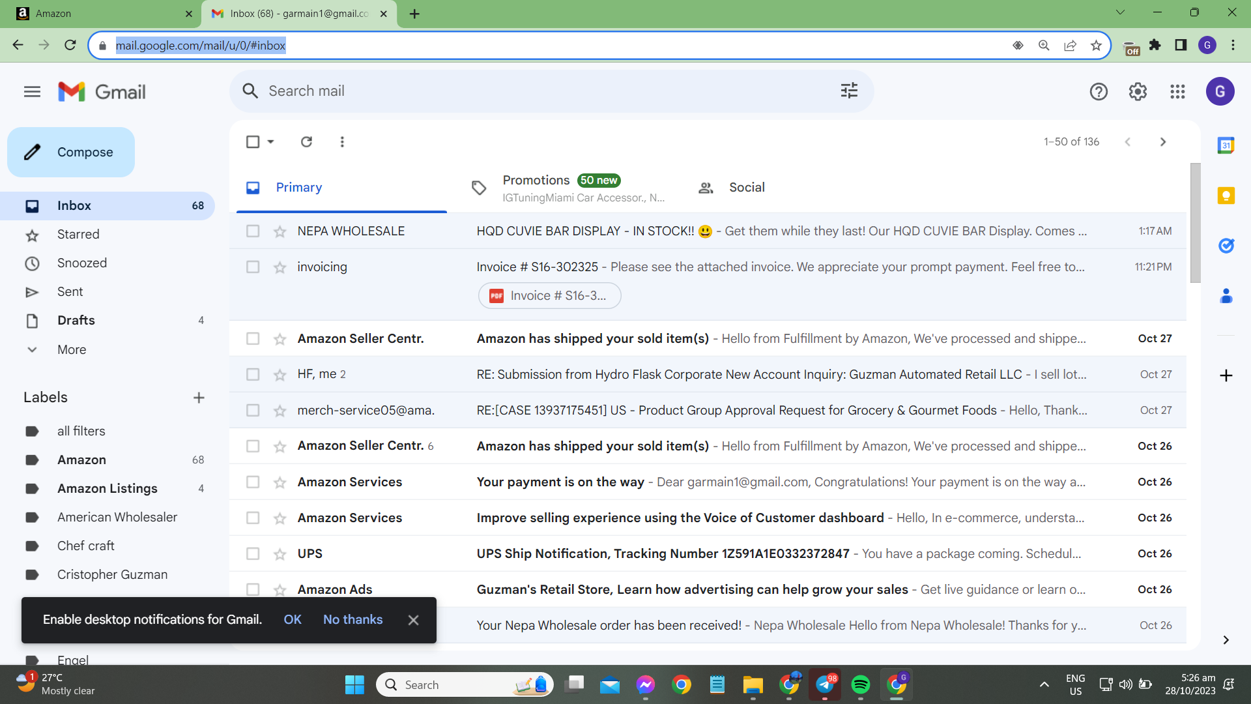The image size is (1251, 704).
Task: Reload the browser page
Action: [70, 45]
